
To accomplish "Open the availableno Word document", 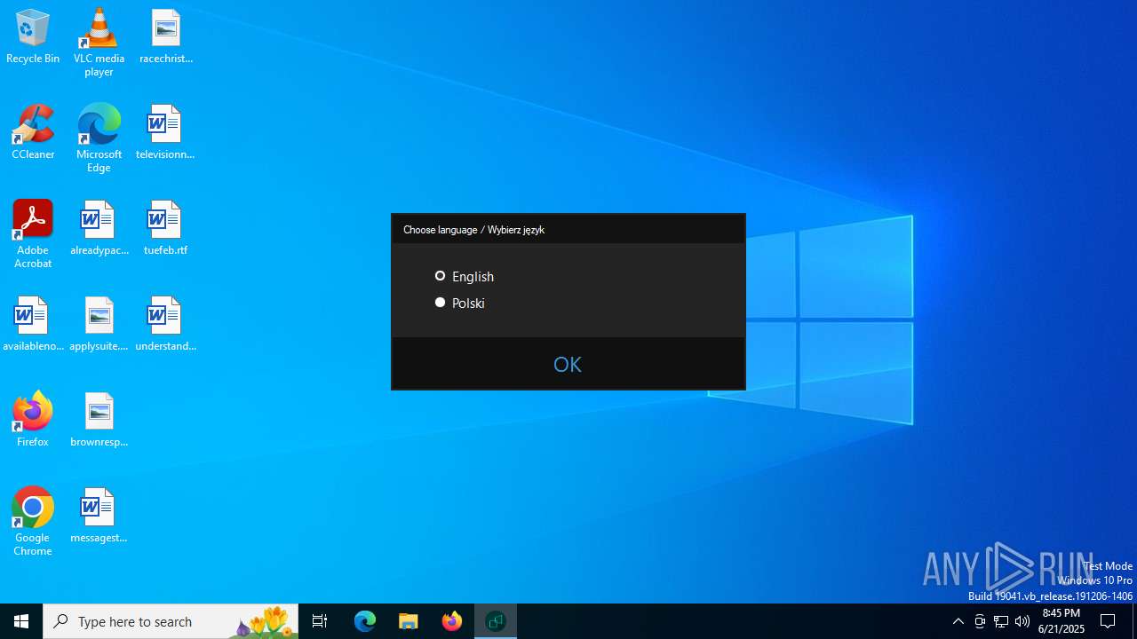I will tap(33, 325).
